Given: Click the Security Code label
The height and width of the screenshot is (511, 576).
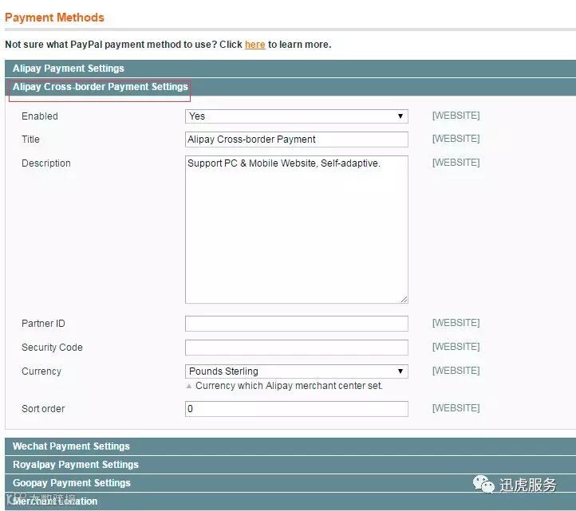Looking at the screenshot, I should (x=52, y=348).
